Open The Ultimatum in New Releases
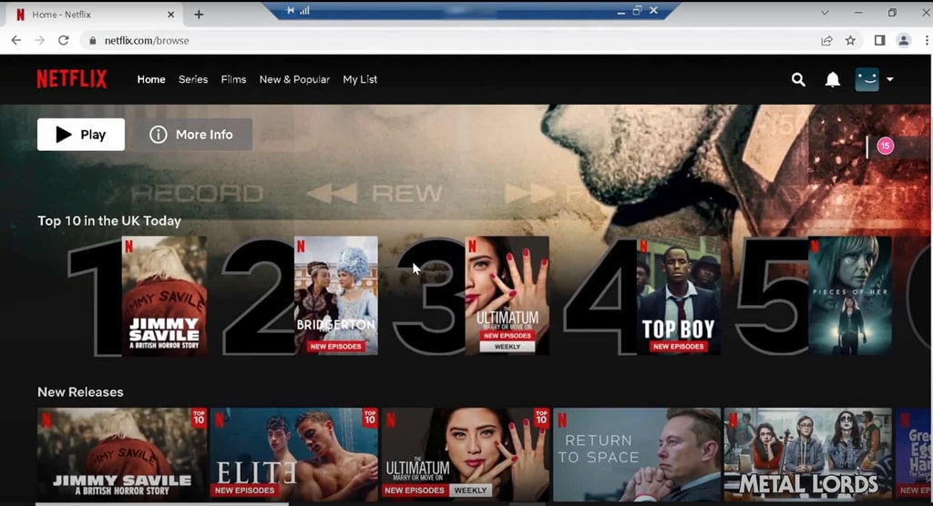Image resolution: width=933 pixels, height=506 pixels. (466, 454)
